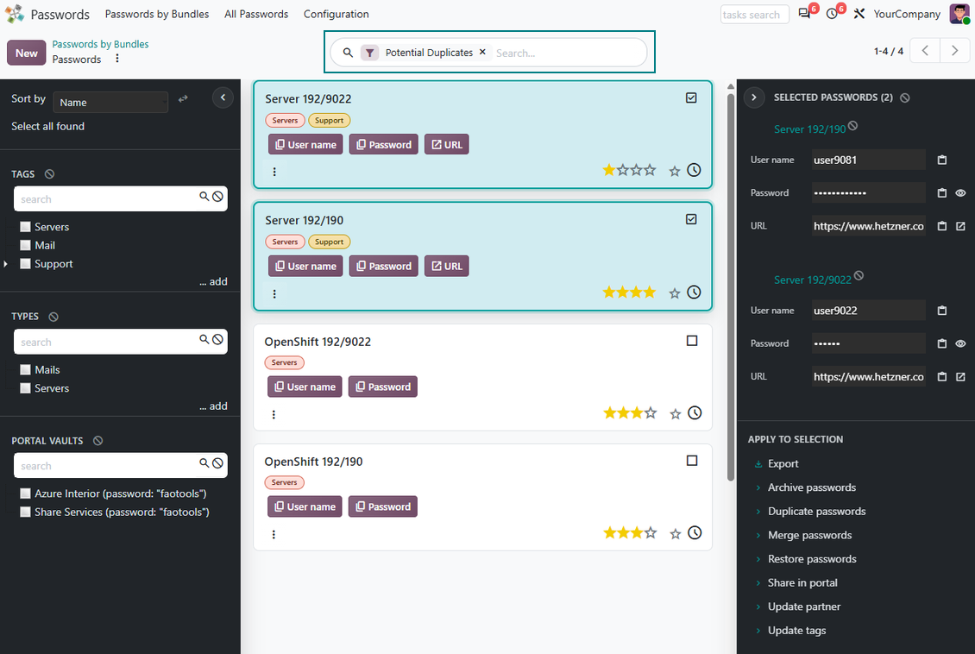Reveal Server 192/190 password with eye icon

(960, 192)
